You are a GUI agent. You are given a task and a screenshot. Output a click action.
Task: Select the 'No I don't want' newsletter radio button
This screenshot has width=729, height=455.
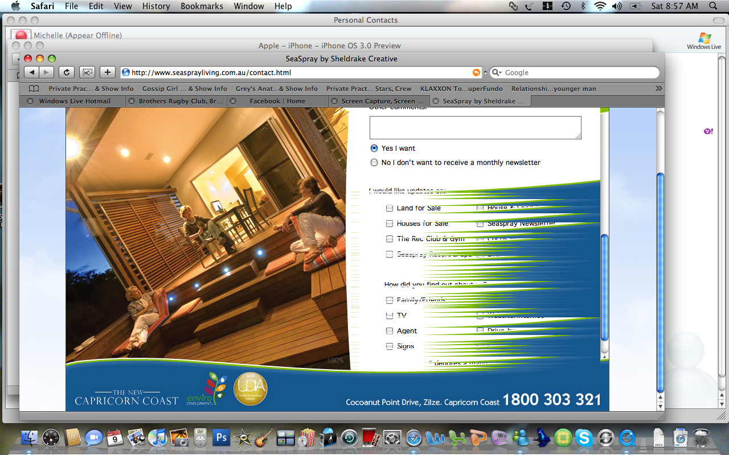374,162
